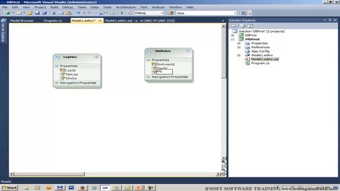Screen dimensions: 340x191
Task: Click the horizontal scrollbar thumb
Action: coord(49,174)
